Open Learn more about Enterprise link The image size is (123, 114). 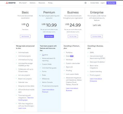[96, 80]
